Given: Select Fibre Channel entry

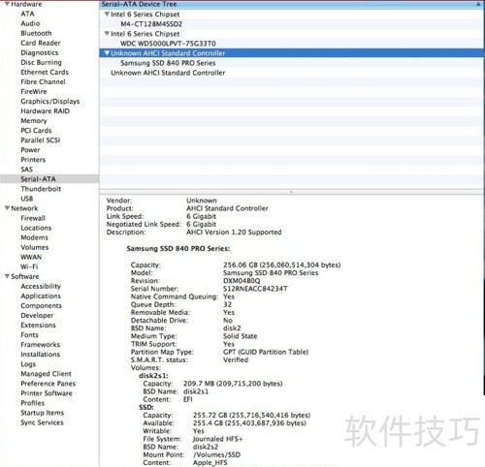Looking at the screenshot, I should (43, 81).
